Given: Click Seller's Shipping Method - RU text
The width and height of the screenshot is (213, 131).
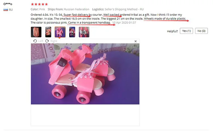Looking at the screenshot, I should pos(124,9).
